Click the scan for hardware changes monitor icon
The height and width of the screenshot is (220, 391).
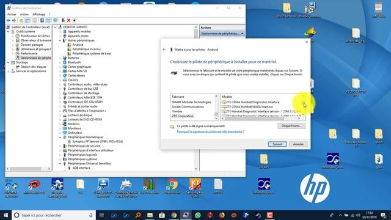point(56,20)
